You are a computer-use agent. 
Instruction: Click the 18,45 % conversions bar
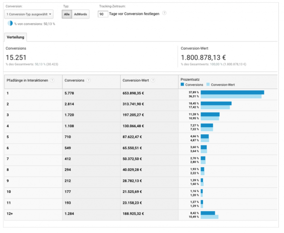[x=216, y=103]
